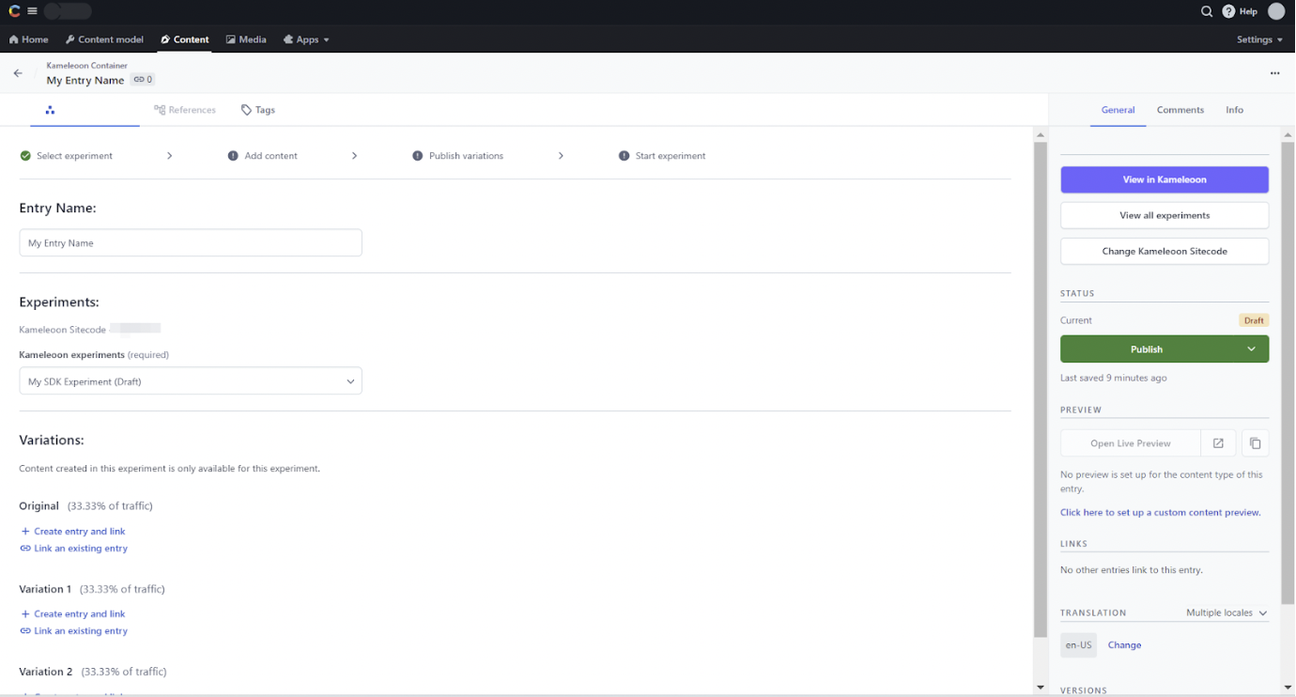Click the Help question mark icon
The image size is (1296, 697).
click(1228, 11)
